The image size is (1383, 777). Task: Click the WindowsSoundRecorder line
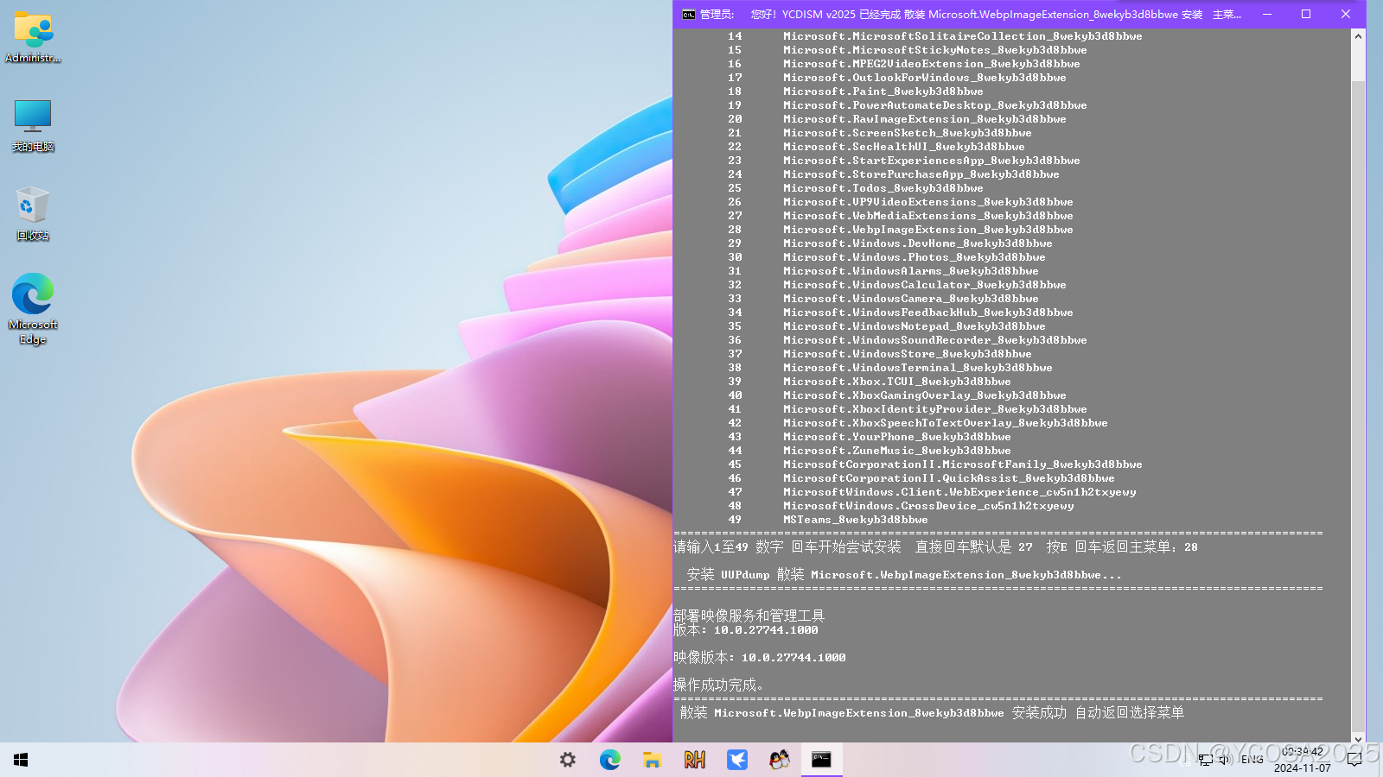907,340
